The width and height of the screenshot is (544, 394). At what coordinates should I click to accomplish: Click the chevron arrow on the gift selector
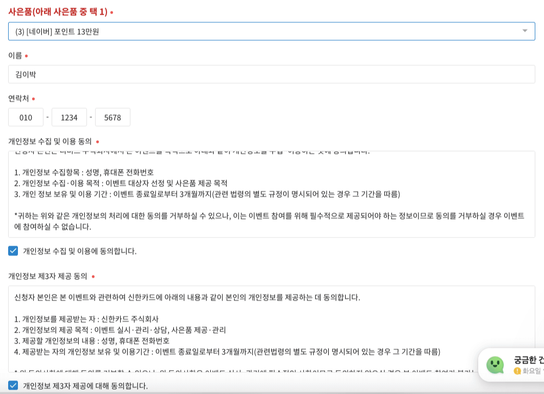(x=525, y=31)
